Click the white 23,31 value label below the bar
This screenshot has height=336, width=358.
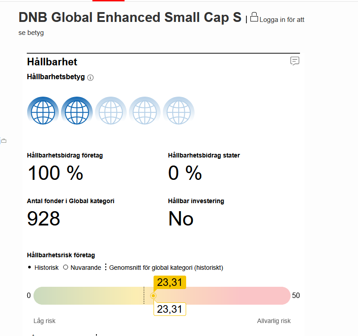[x=170, y=309]
